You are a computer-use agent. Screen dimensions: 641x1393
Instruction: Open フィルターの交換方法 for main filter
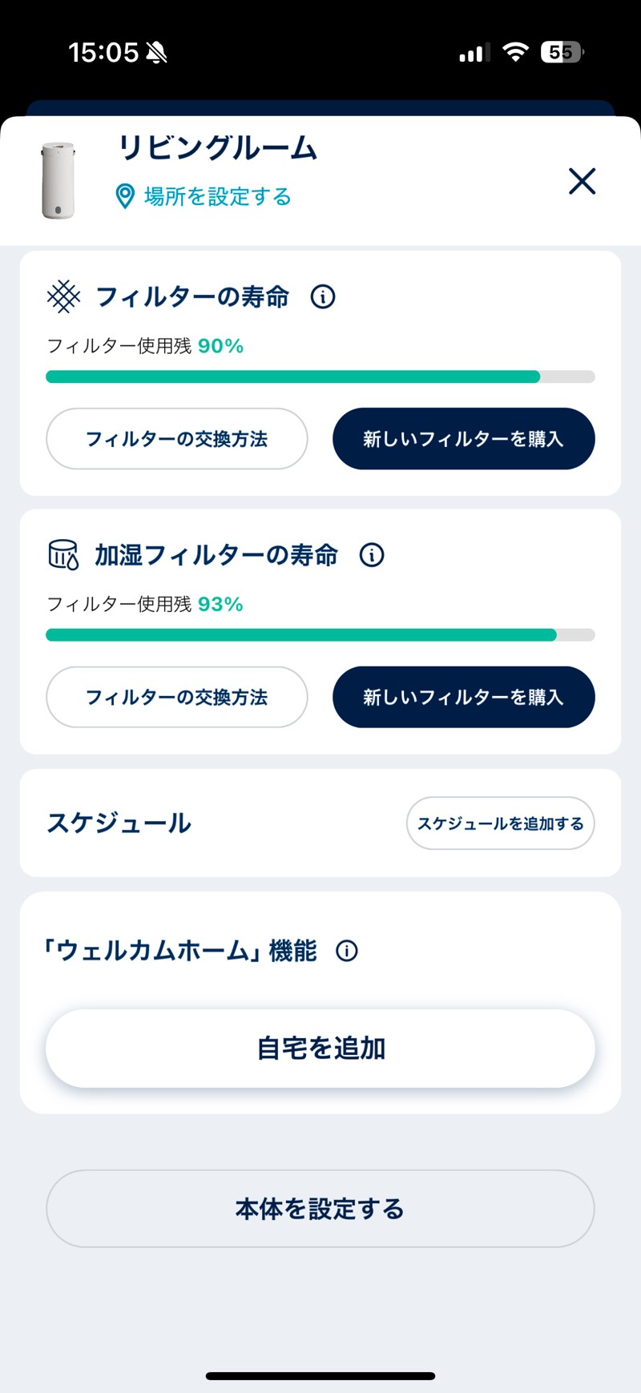point(177,439)
